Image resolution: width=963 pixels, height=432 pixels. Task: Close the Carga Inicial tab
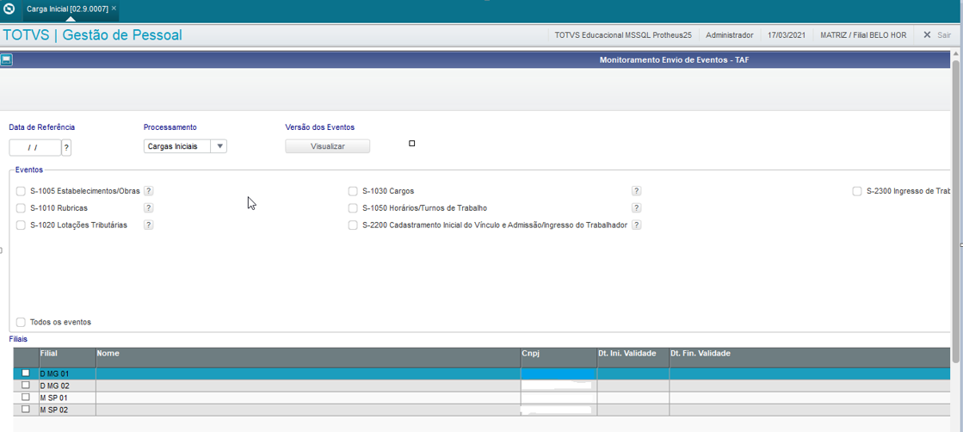[x=114, y=9]
